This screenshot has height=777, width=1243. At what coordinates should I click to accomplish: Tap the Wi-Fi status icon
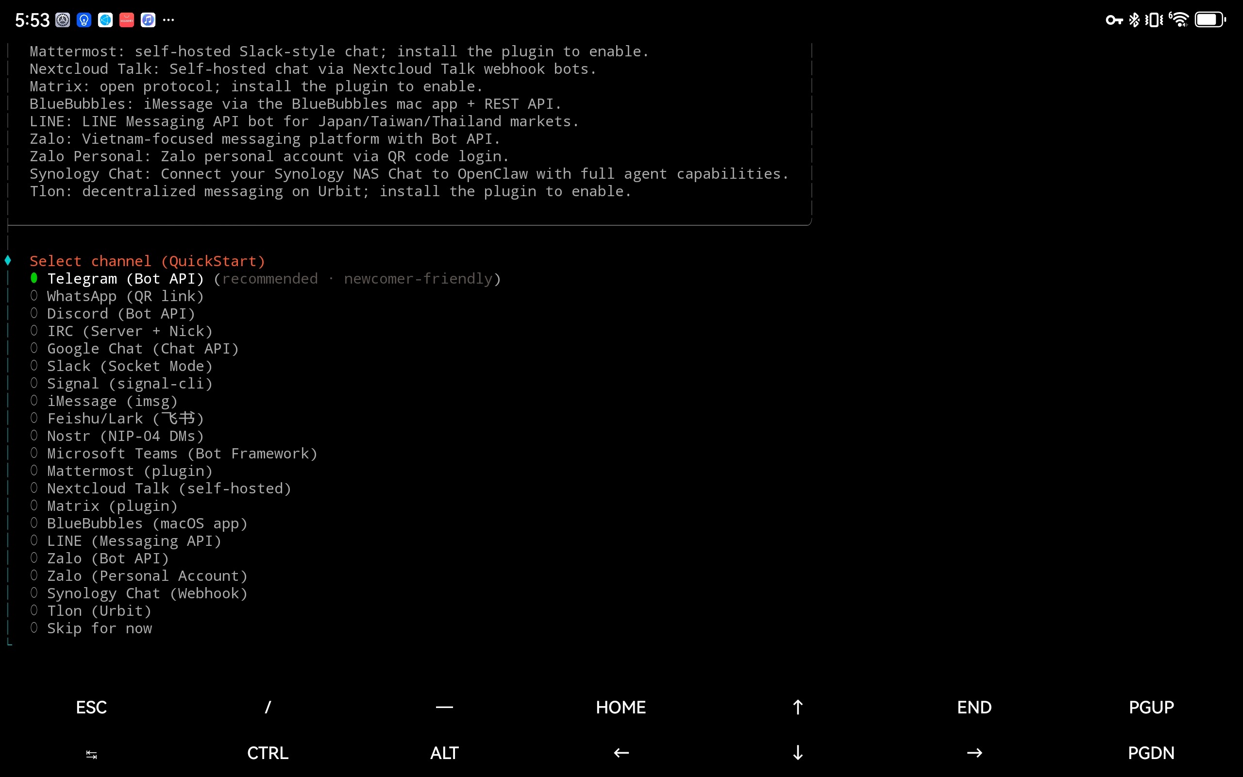coord(1179,19)
